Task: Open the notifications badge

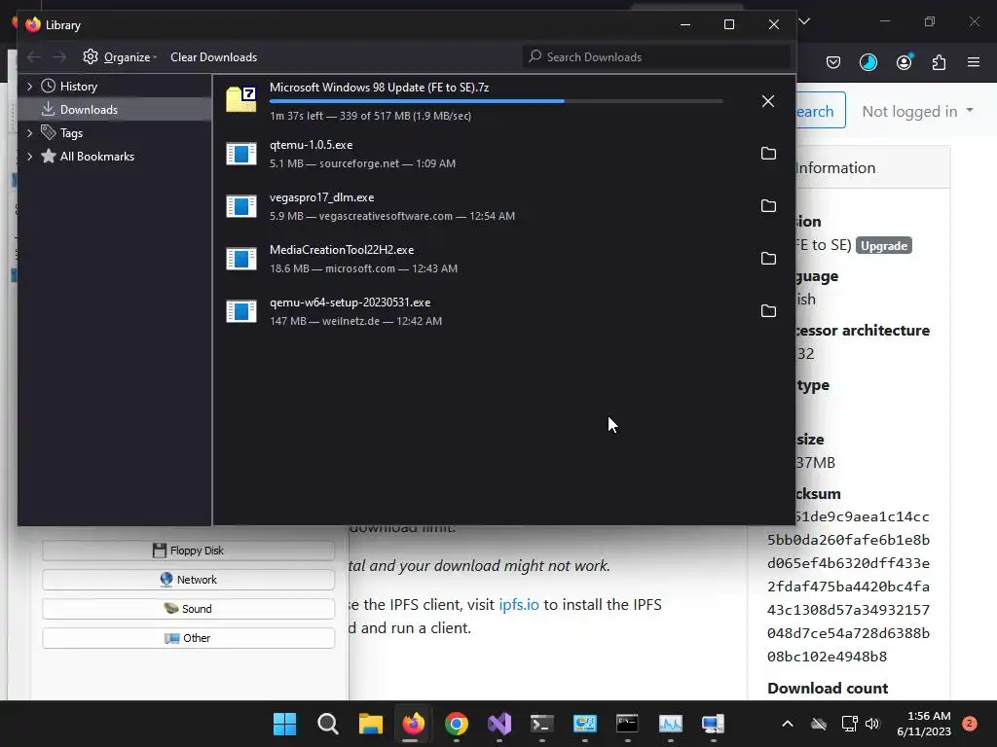Action: [x=970, y=724]
